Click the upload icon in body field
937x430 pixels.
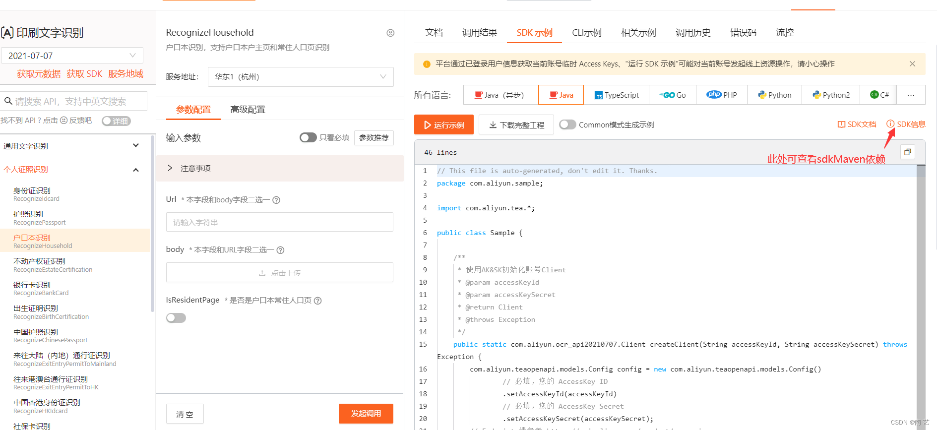[x=262, y=273]
